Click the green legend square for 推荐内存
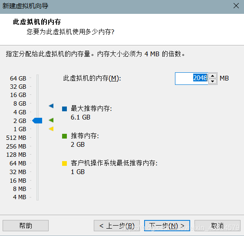244x236 pixels. click(64, 136)
